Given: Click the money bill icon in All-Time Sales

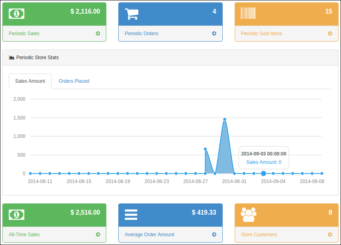Looking at the screenshot, I should (x=16, y=215).
